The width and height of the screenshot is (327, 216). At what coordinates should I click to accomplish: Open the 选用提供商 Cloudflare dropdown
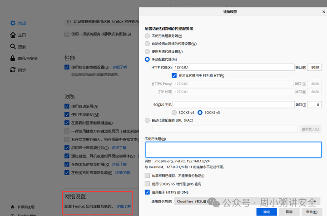tap(247, 201)
